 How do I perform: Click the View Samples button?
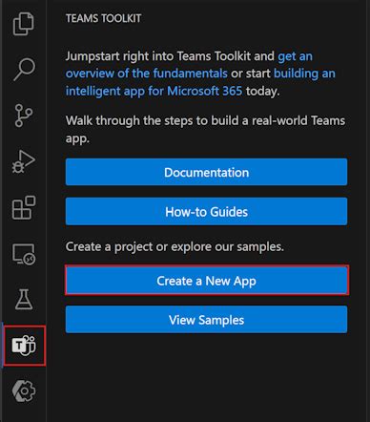[206, 320]
